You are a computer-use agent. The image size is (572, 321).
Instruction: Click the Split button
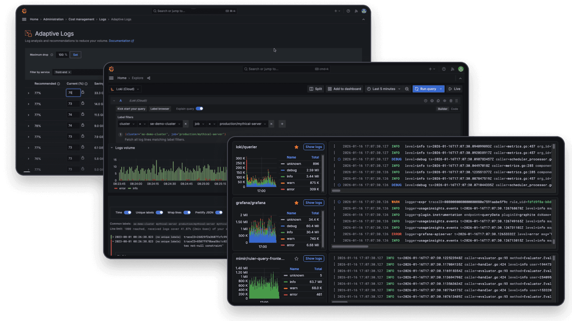click(x=316, y=89)
